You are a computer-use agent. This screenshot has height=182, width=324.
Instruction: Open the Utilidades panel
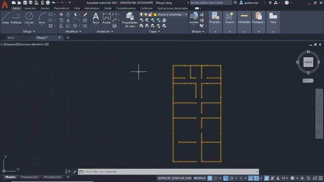click(244, 22)
